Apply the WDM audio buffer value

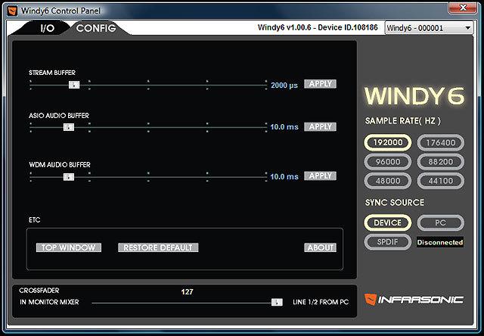(x=320, y=176)
